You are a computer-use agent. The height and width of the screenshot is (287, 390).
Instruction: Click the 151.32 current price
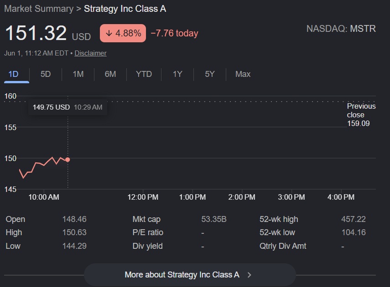point(36,33)
